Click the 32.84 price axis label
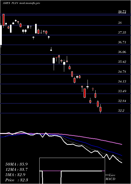This screenshot has height=184, width=131. point(122,101)
